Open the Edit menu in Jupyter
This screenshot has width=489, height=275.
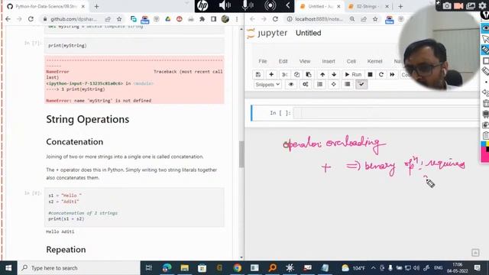tap(283, 61)
